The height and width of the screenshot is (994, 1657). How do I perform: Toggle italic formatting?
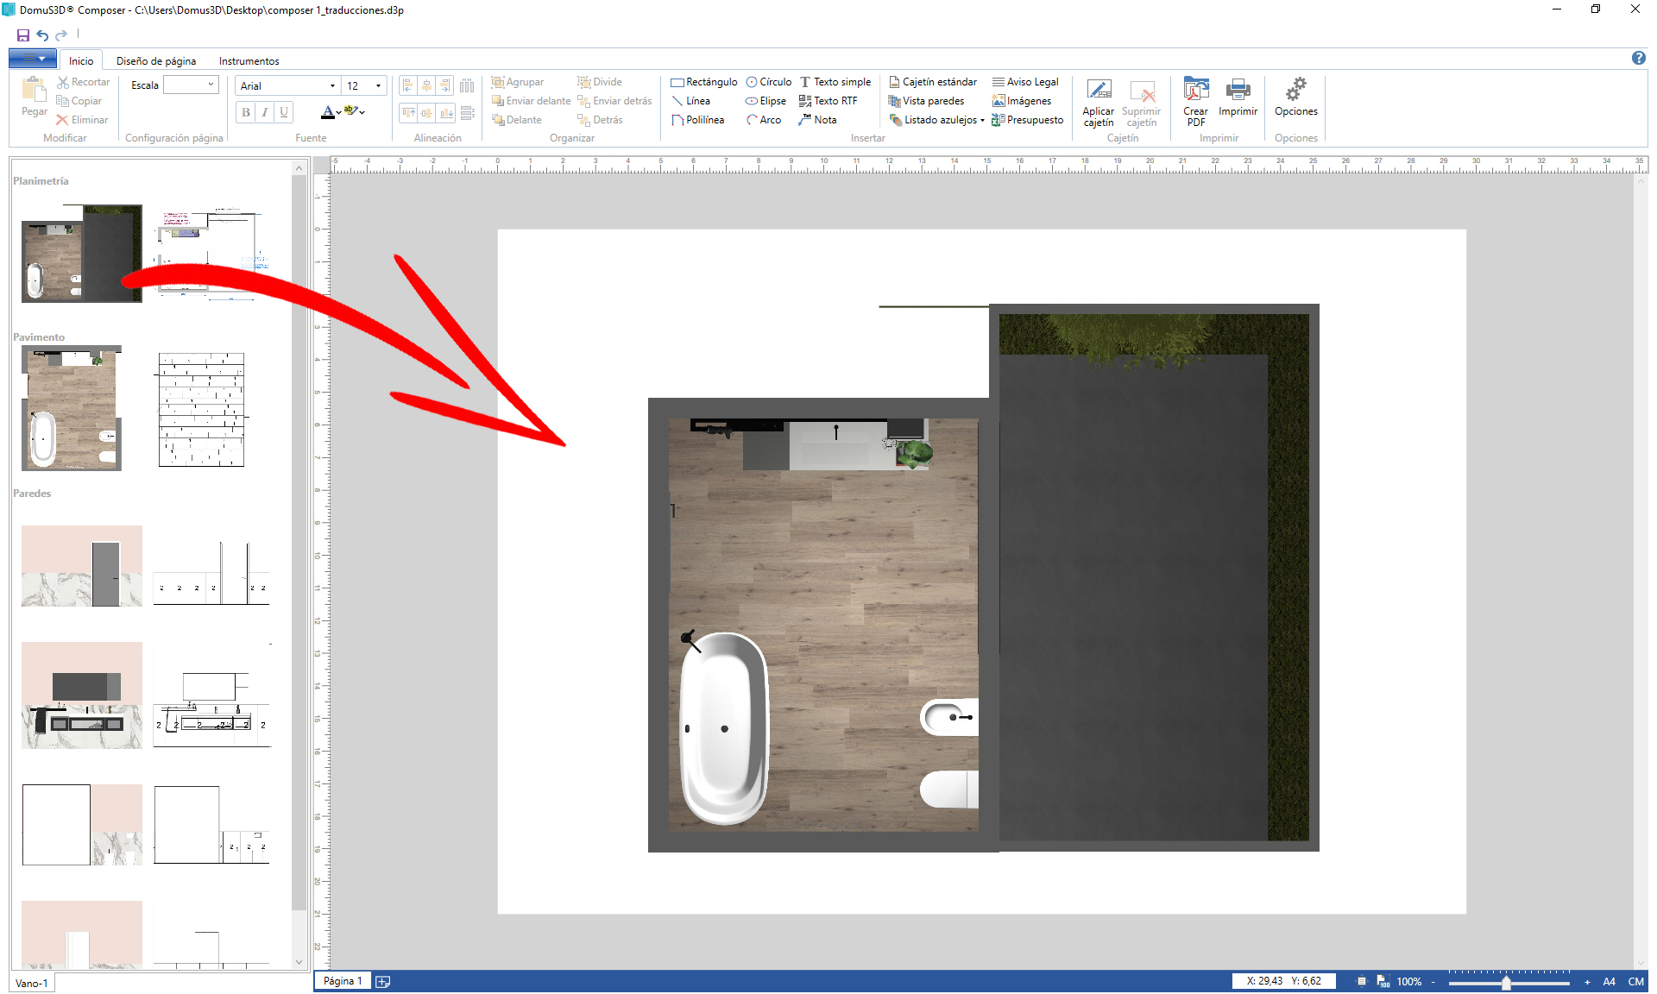click(x=265, y=112)
